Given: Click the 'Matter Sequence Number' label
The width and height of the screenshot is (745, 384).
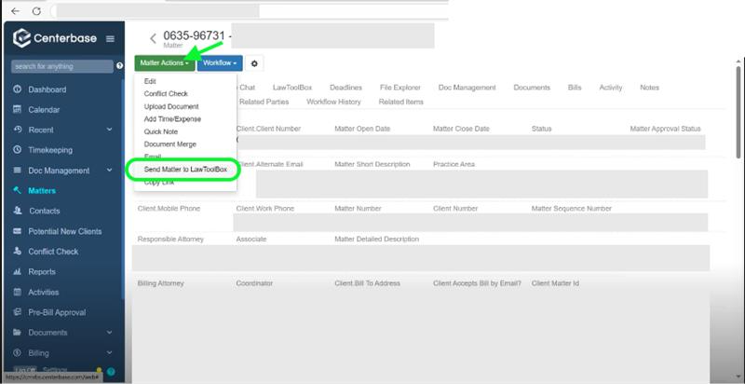Looking at the screenshot, I should [572, 209].
